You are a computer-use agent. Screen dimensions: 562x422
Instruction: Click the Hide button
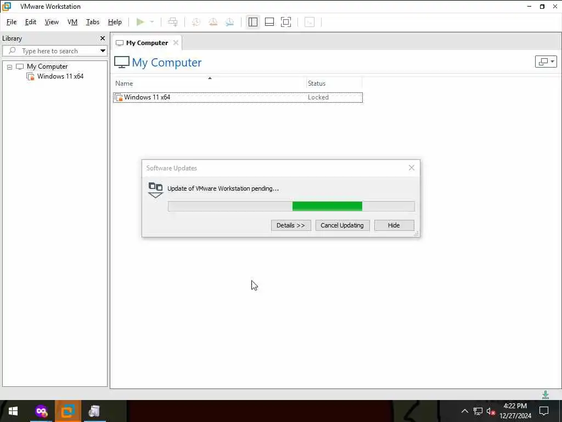[x=394, y=225]
